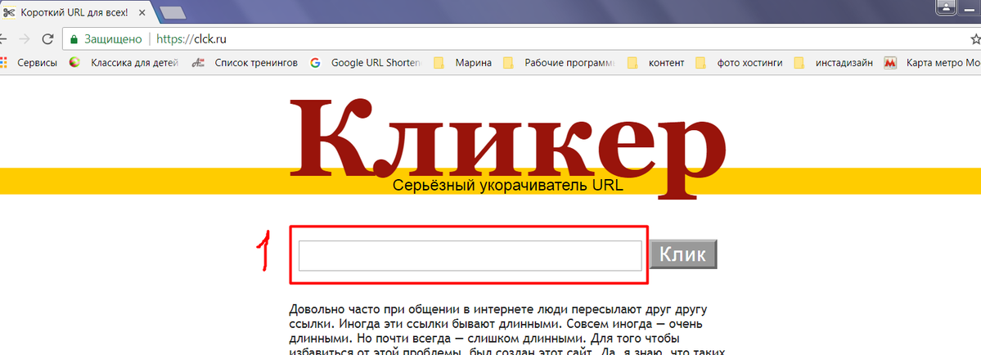The image size is (981, 355).
Task: Click the Защищено secure label
Action: [113, 39]
